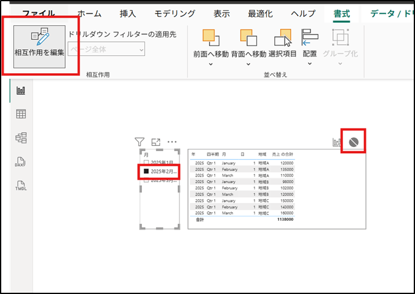Screen dimensions: 415x294
Task: Click the slicer's filter funnel icon
Action: (139, 142)
